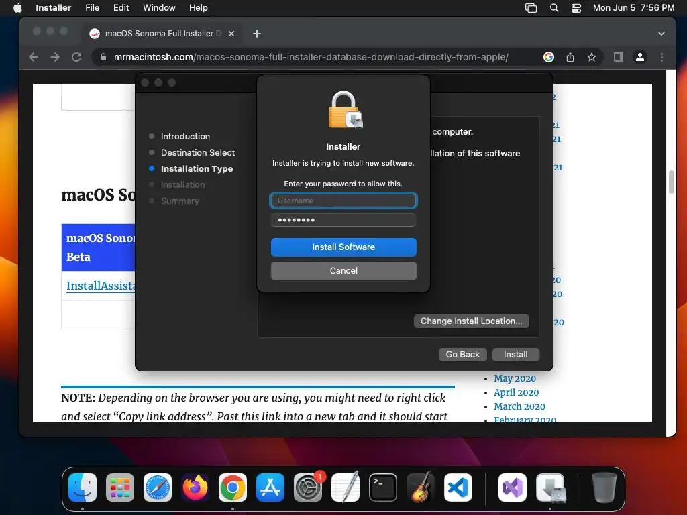The height and width of the screenshot is (515, 687).
Task: Click the Installer app icon in dock
Action: click(551, 488)
